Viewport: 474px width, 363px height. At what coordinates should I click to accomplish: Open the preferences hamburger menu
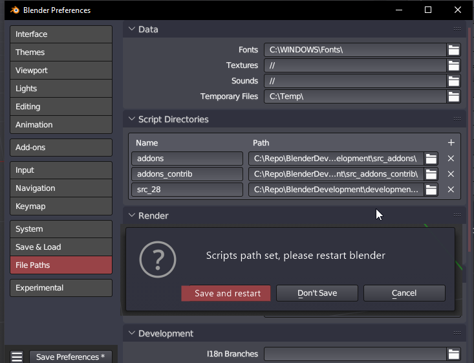(x=17, y=357)
